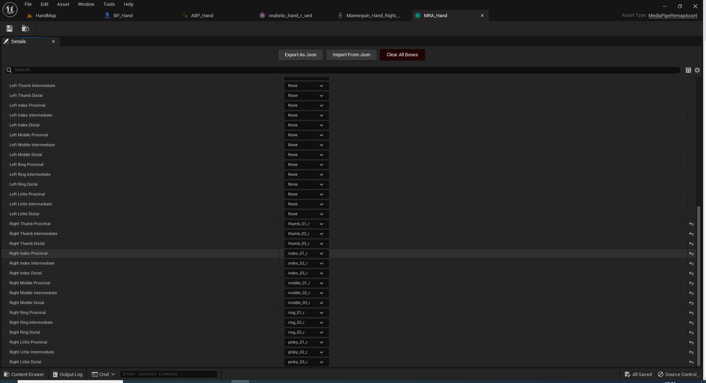Image resolution: width=706 pixels, height=383 pixels.
Task: Select the HandMap tab
Action: tap(47, 15)
